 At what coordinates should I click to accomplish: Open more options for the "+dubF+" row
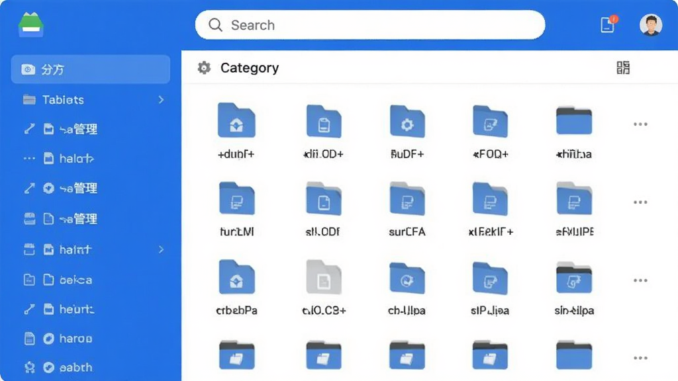point(640,124)
